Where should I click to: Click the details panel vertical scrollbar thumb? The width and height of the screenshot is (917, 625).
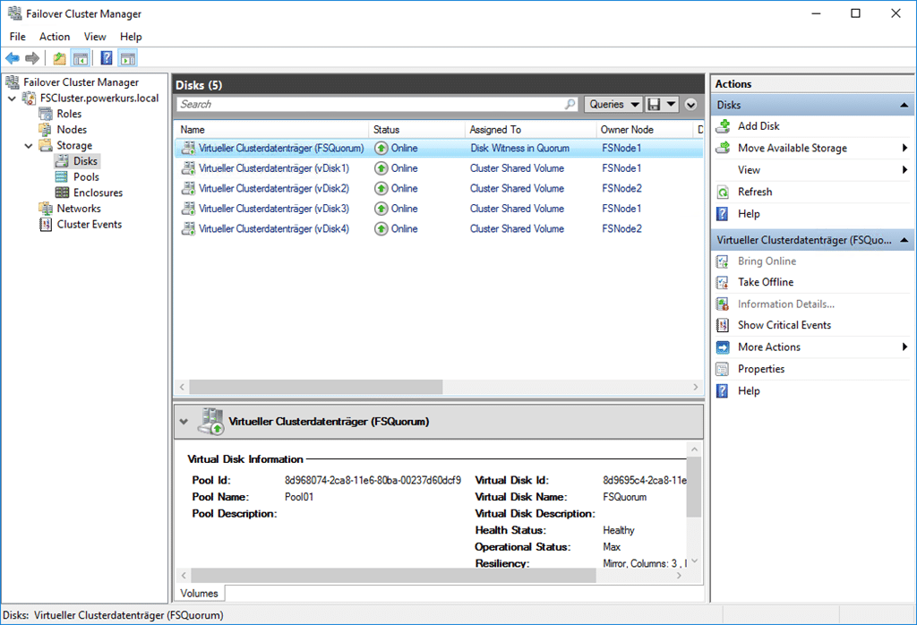pos(694,487)
